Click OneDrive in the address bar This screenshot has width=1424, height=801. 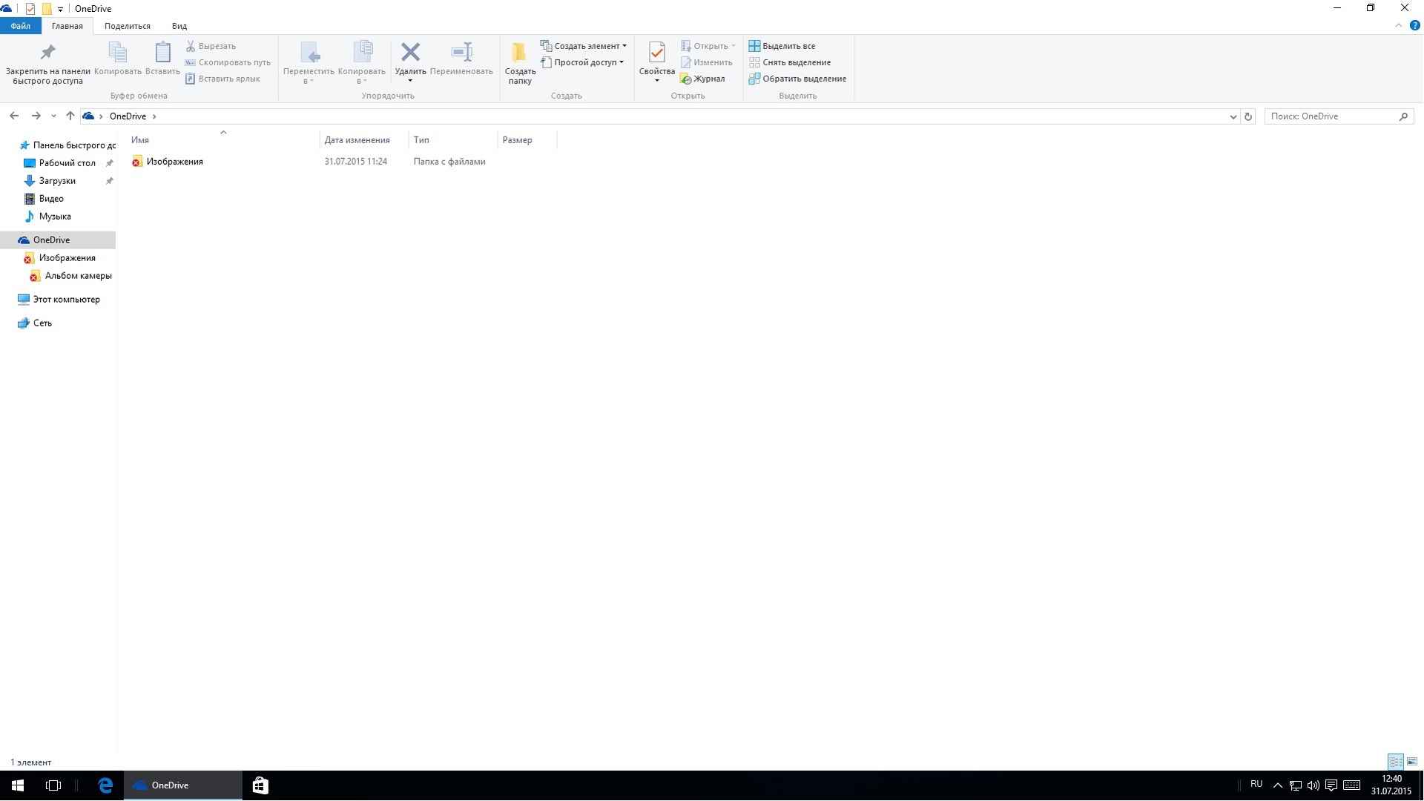point(128,116)
